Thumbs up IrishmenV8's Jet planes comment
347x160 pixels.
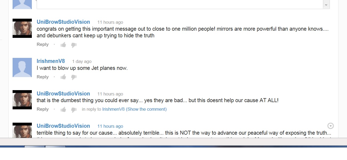pyautogui.click(x=63, y=77)
